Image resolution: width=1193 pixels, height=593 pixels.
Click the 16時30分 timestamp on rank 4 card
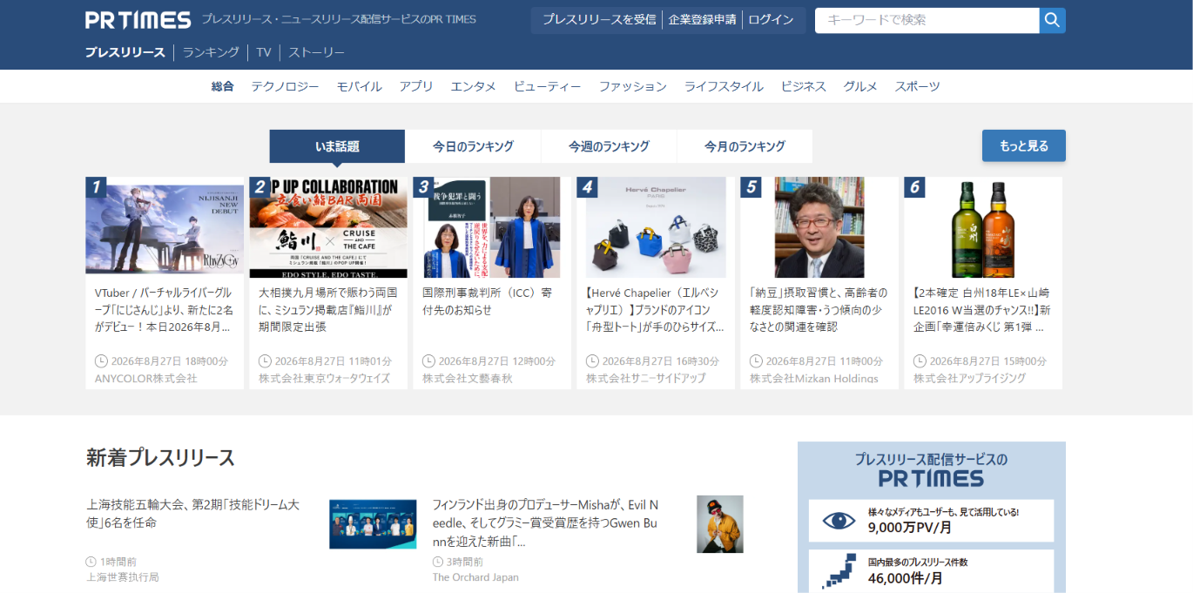click(x=652, y=361)
